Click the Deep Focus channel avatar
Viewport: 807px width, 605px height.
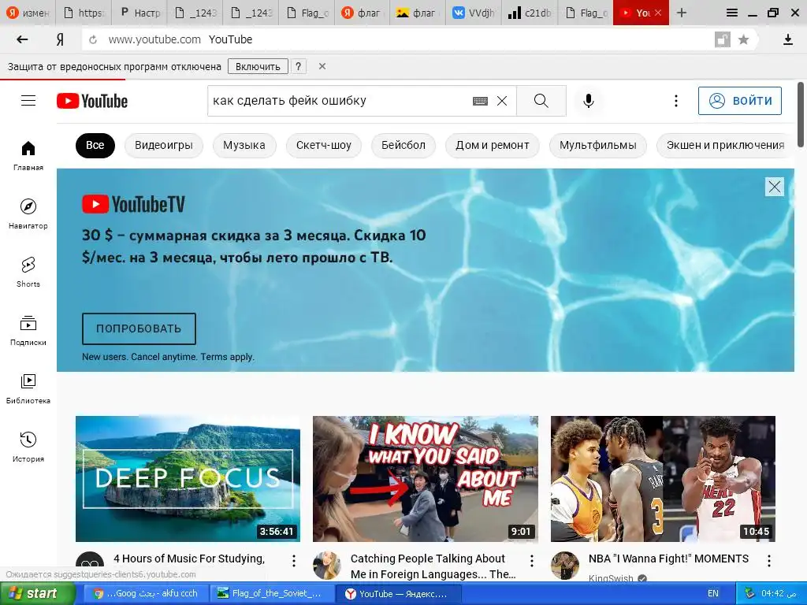(90, 566)
